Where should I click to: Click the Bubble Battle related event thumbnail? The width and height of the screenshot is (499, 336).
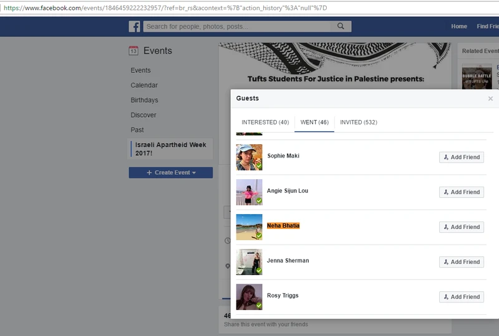pyautogui.click(x=477, y=77)
